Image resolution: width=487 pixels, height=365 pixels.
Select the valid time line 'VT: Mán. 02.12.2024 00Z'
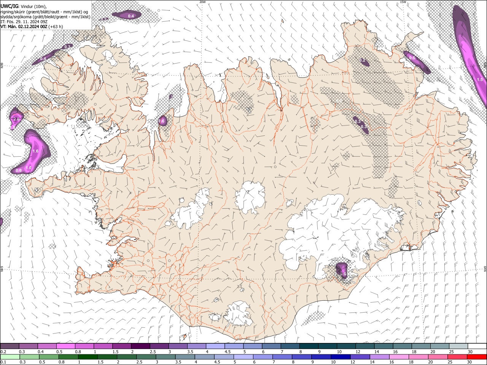(24, 27)
